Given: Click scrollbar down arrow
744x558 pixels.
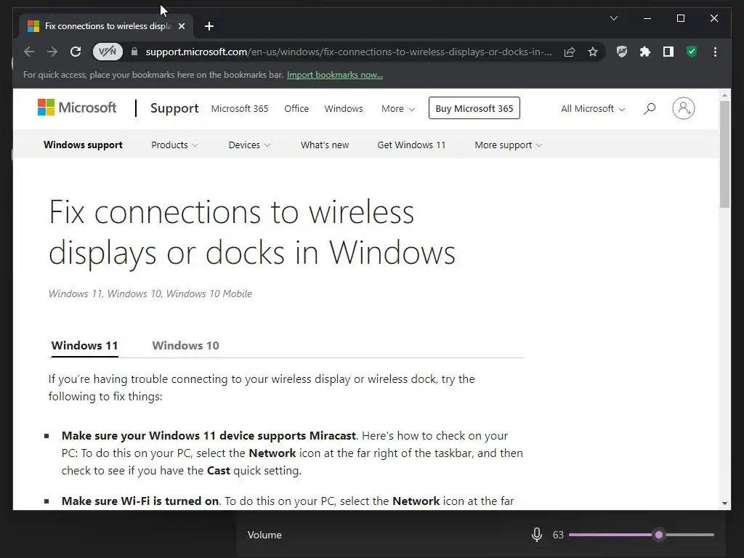Looking at the screenshot, I should pyautogui.click(x=724, y=503).
